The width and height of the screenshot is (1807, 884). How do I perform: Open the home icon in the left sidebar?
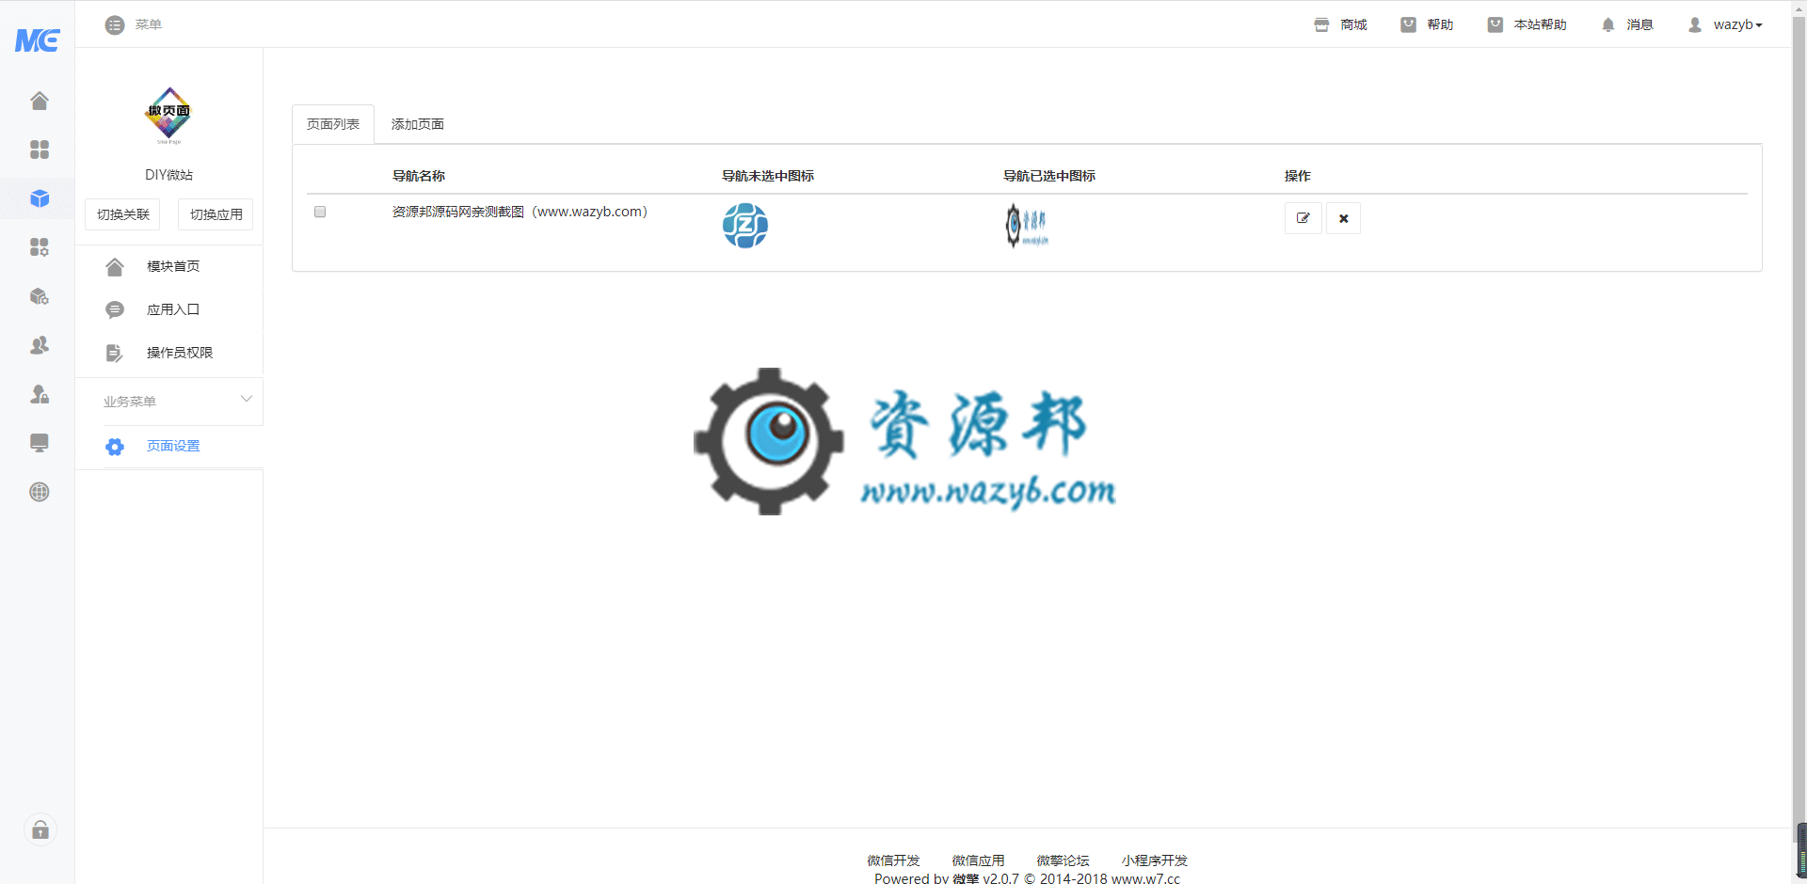pyautogui.click(x=39, y=101)
